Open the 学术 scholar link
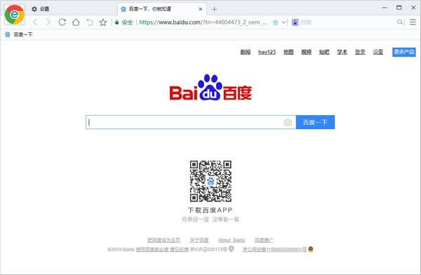421x275 pixels. tap(342, 52)
